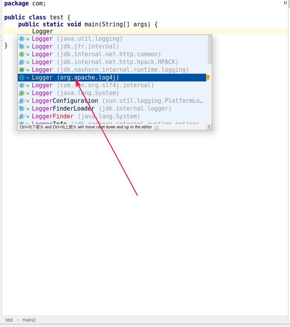The width and height of the screenshot is (290, 327).
Task: Choose Logger (jdk.internal.net.http.hpack.HPACK) suggestion
Action: click(112, 62)
